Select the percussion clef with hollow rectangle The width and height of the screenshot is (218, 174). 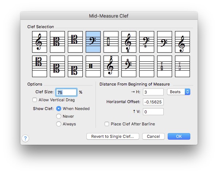point(111,42)
